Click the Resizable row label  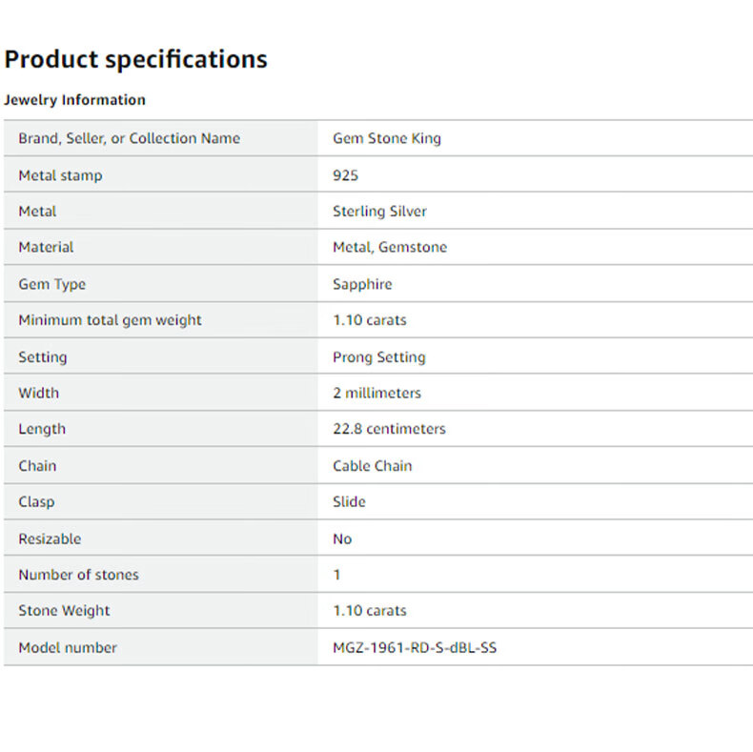click(x=50, y=539)
